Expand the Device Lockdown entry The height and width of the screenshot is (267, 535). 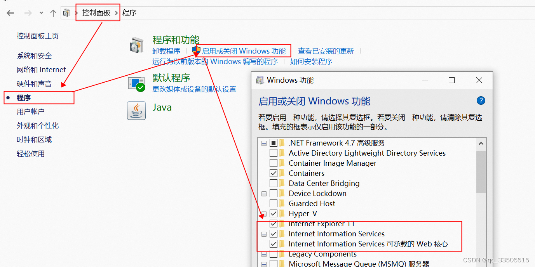[264, 193]
